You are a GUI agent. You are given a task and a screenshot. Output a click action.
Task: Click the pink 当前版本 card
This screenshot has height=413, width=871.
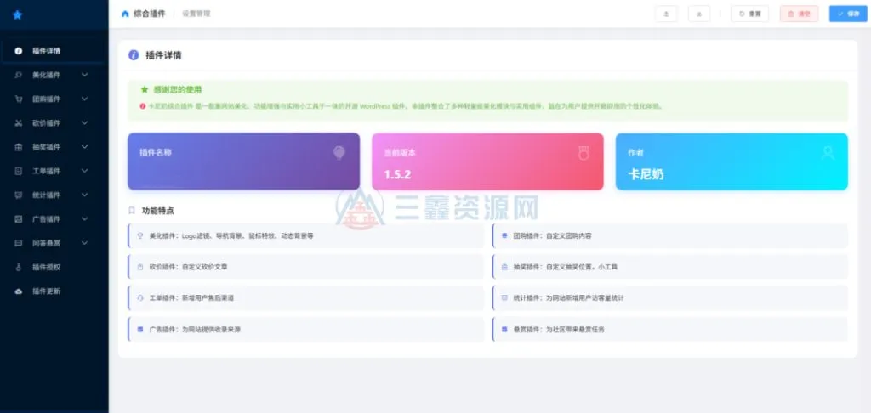pos(487,161)
